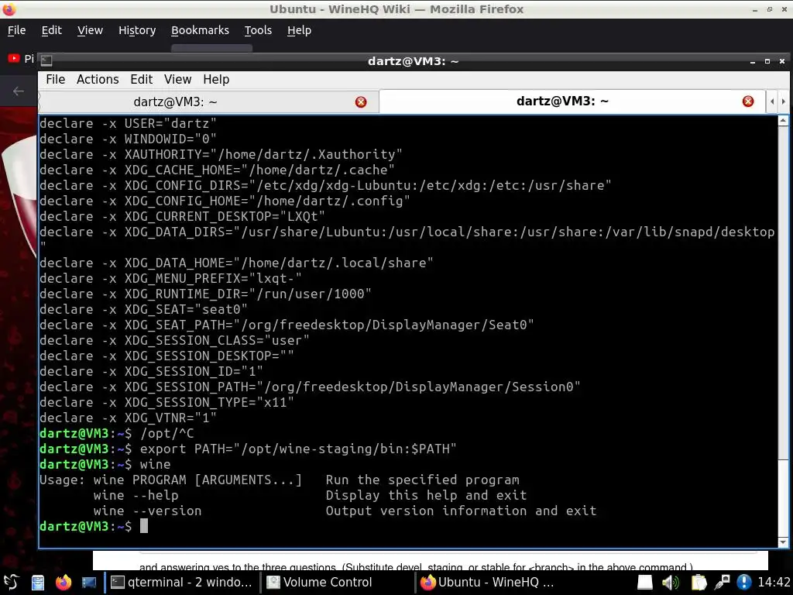Click XDG_RUNTIME_DIR line in terminal
The image size is (793, 595).
coord(205,294)
